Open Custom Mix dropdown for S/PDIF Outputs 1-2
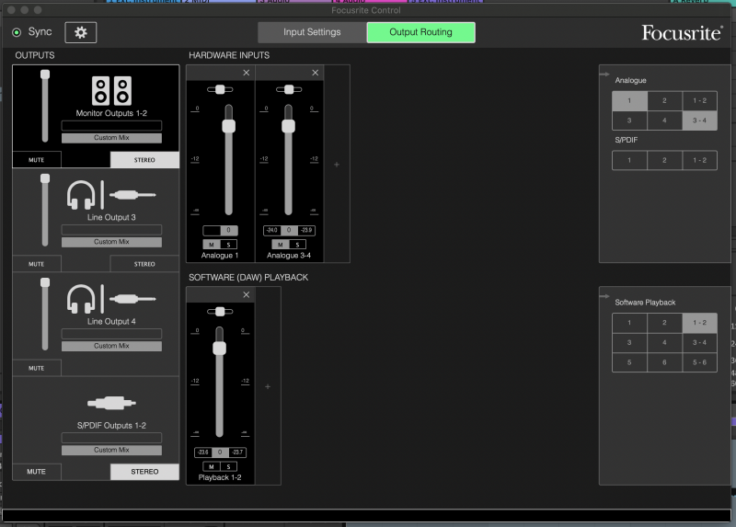736x527 pixels. [111, 450]
